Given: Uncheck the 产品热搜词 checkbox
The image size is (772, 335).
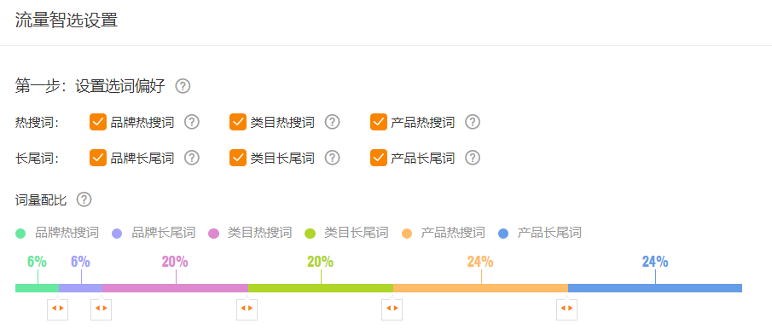Looking at the screenshot, I should point(379,122).
